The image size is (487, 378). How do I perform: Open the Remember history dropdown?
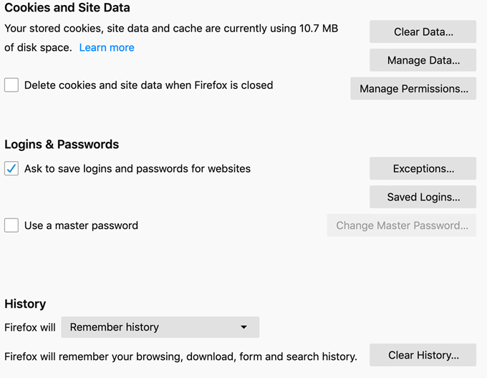[x=159, y=327]
